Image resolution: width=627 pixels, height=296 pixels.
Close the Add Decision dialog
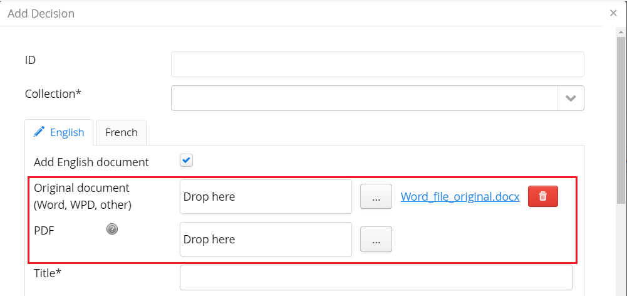(613, 13)
